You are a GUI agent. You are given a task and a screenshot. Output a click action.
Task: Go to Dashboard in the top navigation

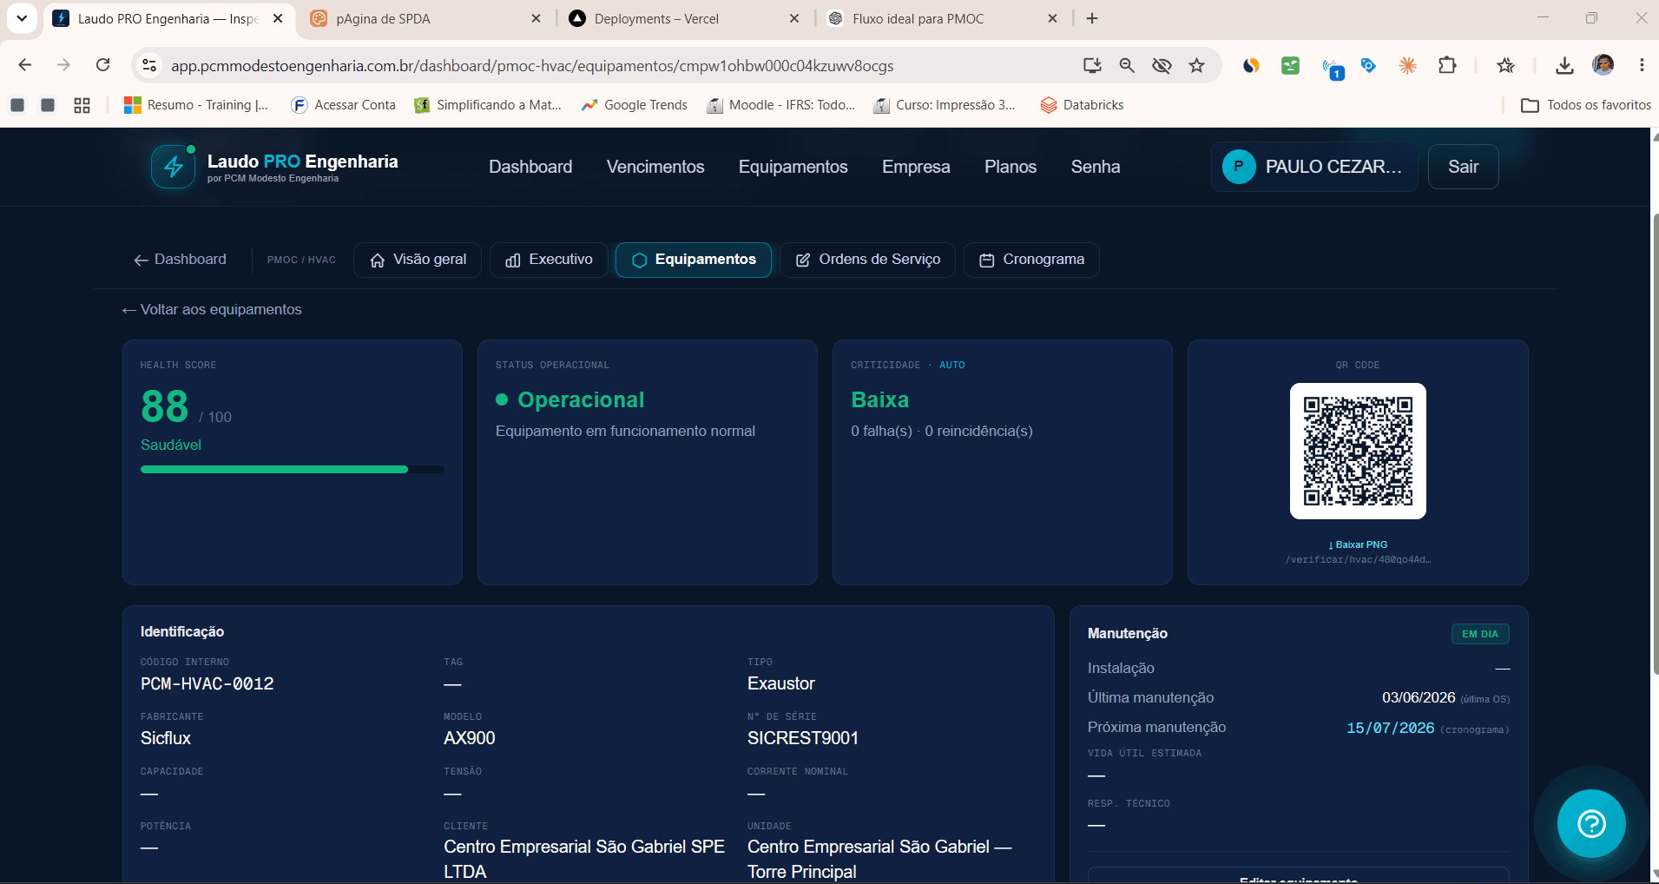[530, 167]
